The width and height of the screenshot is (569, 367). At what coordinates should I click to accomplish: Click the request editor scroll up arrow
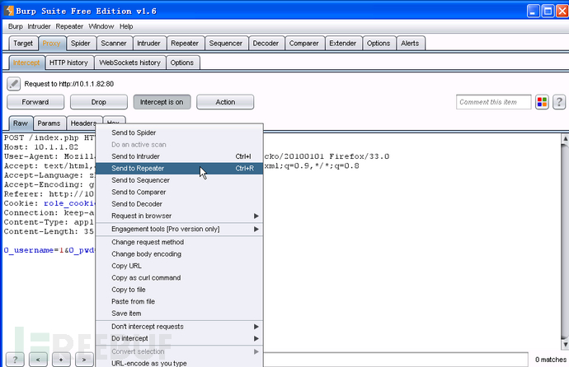(565, 138)
